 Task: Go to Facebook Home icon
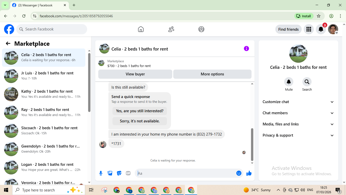(x=141, y=29)
